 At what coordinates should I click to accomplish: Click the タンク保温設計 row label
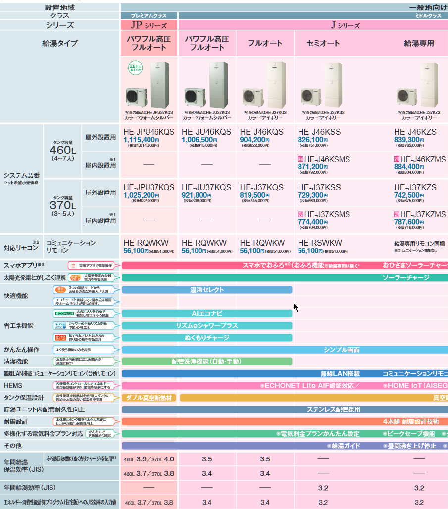click(x=24, y=398)
